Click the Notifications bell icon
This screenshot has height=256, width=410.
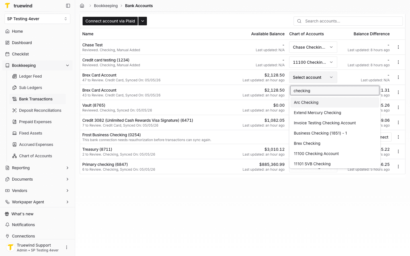coord(7,225)
